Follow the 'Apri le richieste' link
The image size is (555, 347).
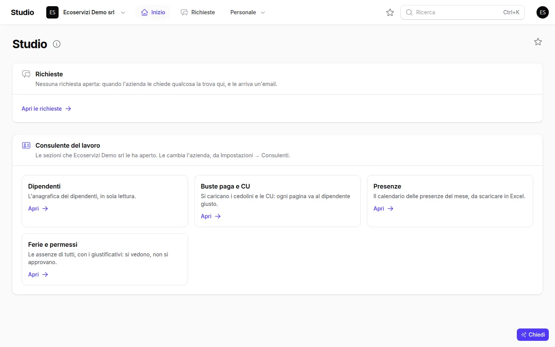46,109
